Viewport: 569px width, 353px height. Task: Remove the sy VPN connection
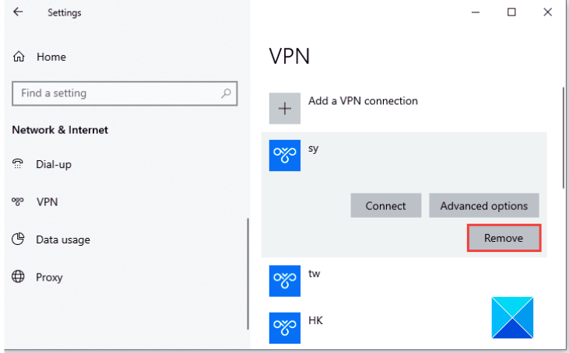tap(503, 238)
